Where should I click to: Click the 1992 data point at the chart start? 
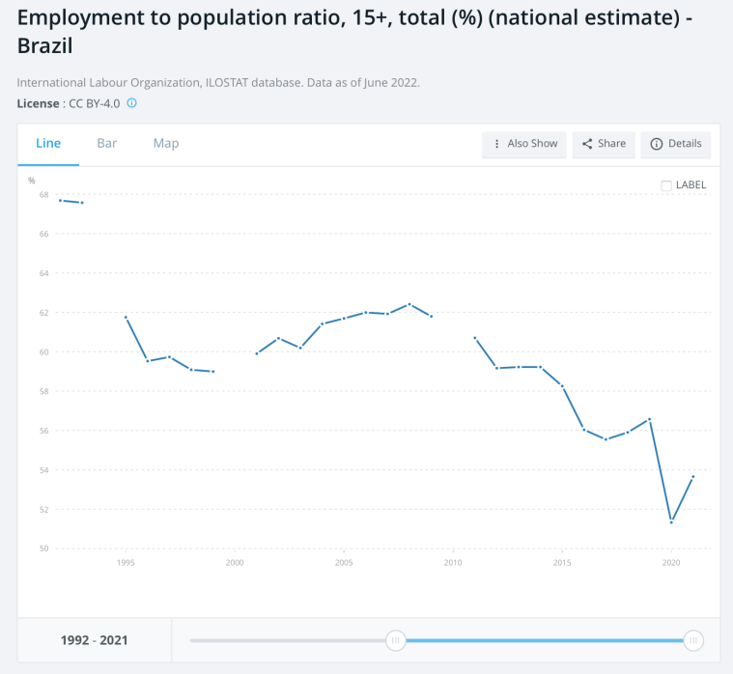tap(60, 200)
